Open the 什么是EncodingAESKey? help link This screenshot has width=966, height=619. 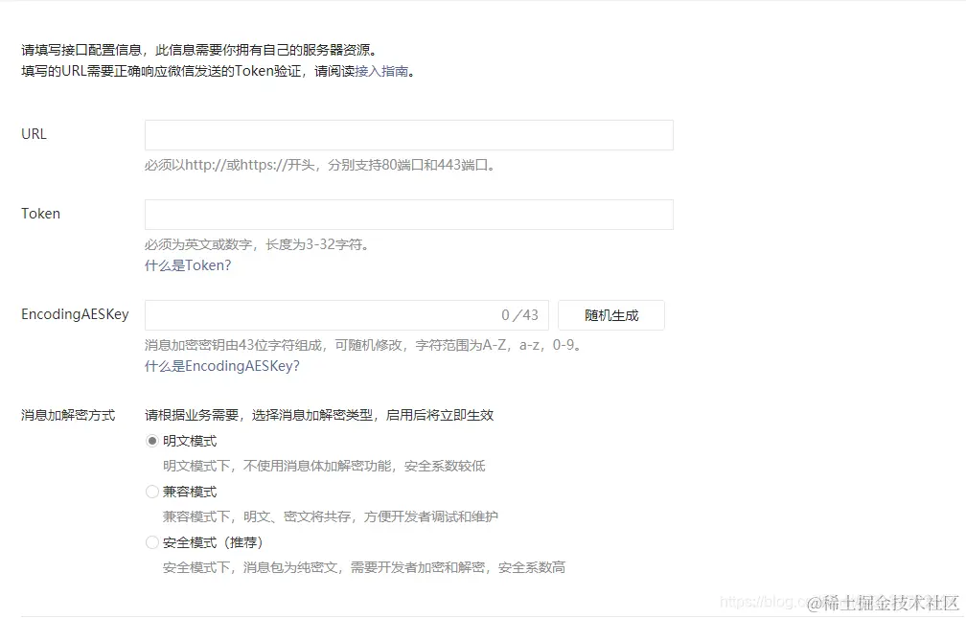point(221,366)
